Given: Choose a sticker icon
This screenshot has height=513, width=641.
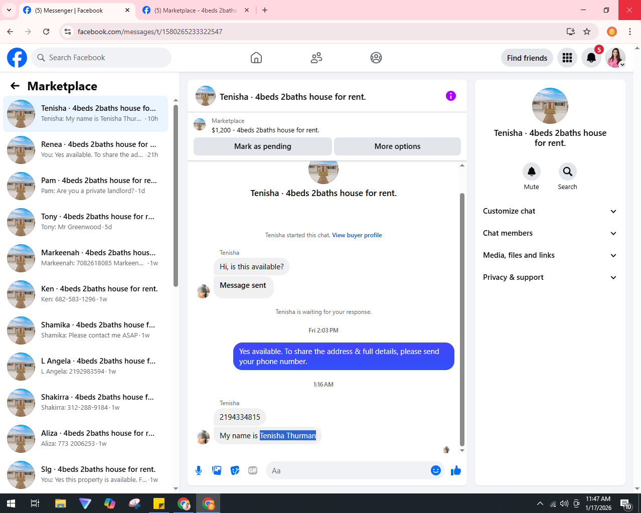Looking at the screenshot, I should (235, 470).
